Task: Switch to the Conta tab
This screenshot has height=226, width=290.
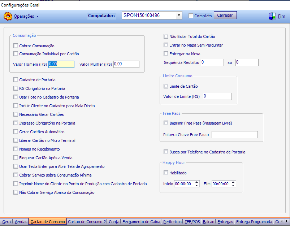Action: click(114, 222)
